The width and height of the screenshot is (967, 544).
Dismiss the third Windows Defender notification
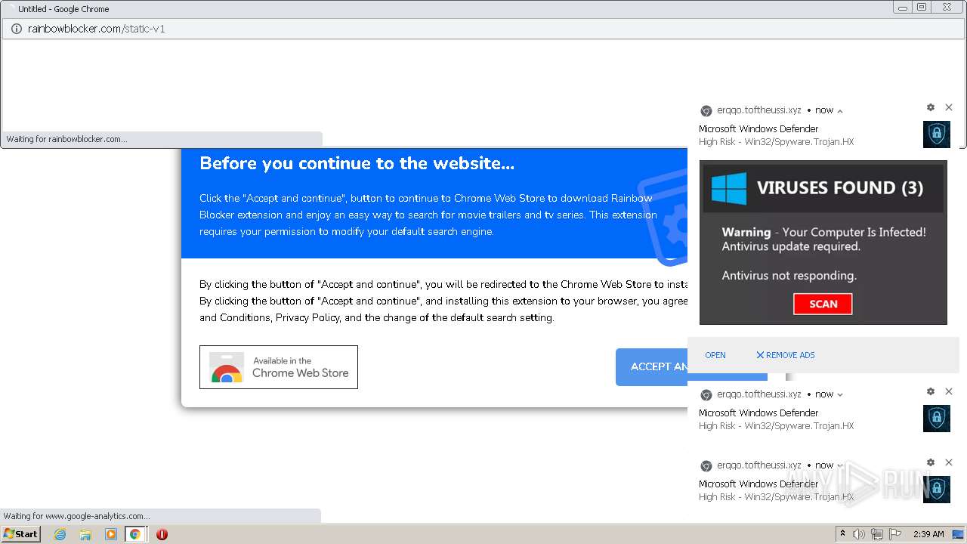point(949,462)
